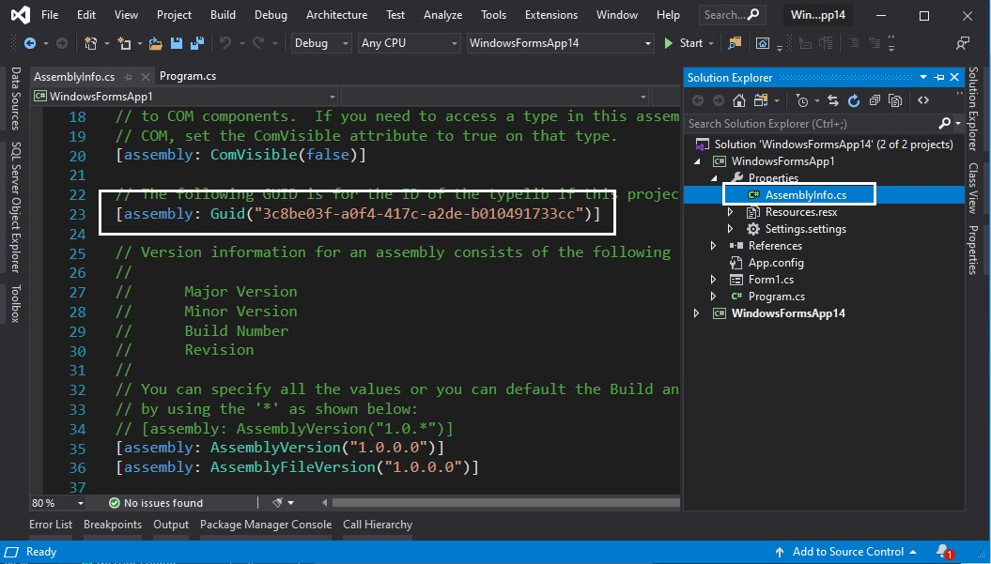991x564 pixels.
Task: Click the Visual Studio Search box in the title bar
Action: tap(732, 14)
